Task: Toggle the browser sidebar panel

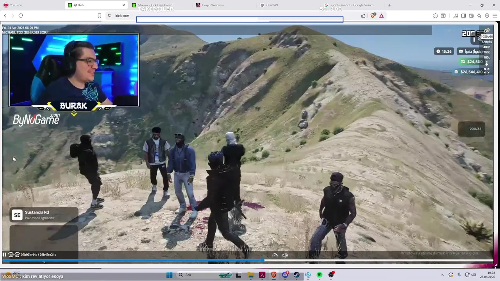Action: [x=463, y=16]
